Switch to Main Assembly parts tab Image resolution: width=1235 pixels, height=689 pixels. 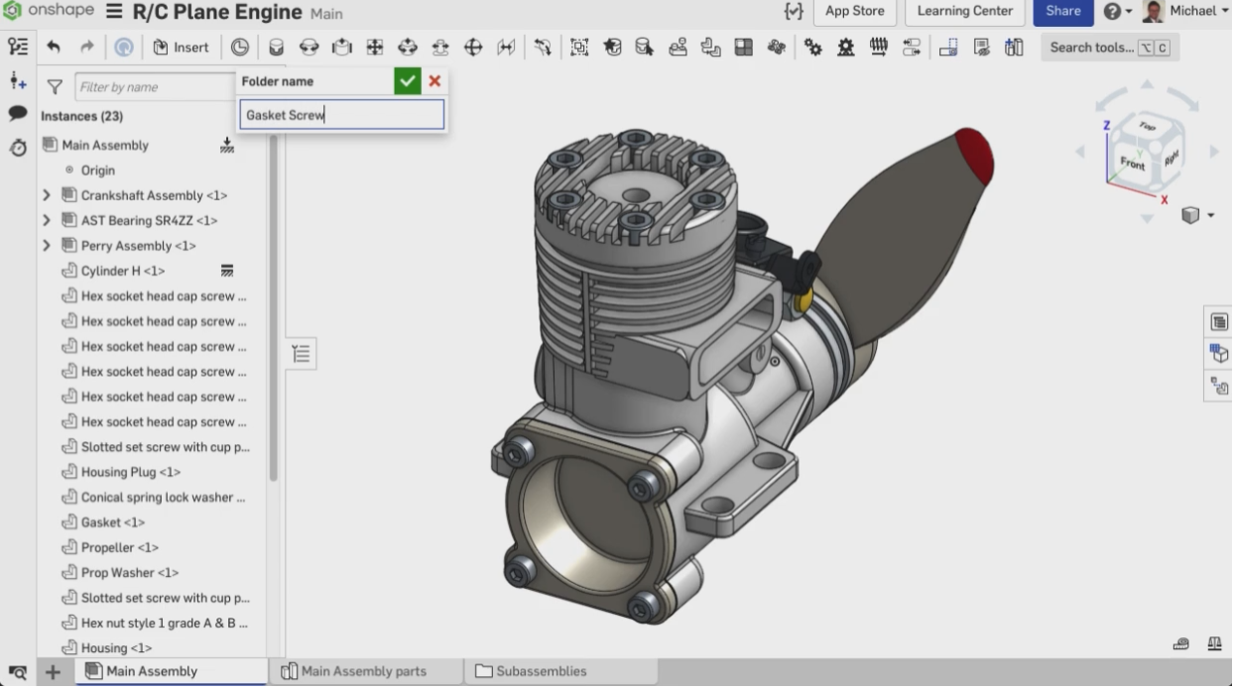(x=364, y=671)
